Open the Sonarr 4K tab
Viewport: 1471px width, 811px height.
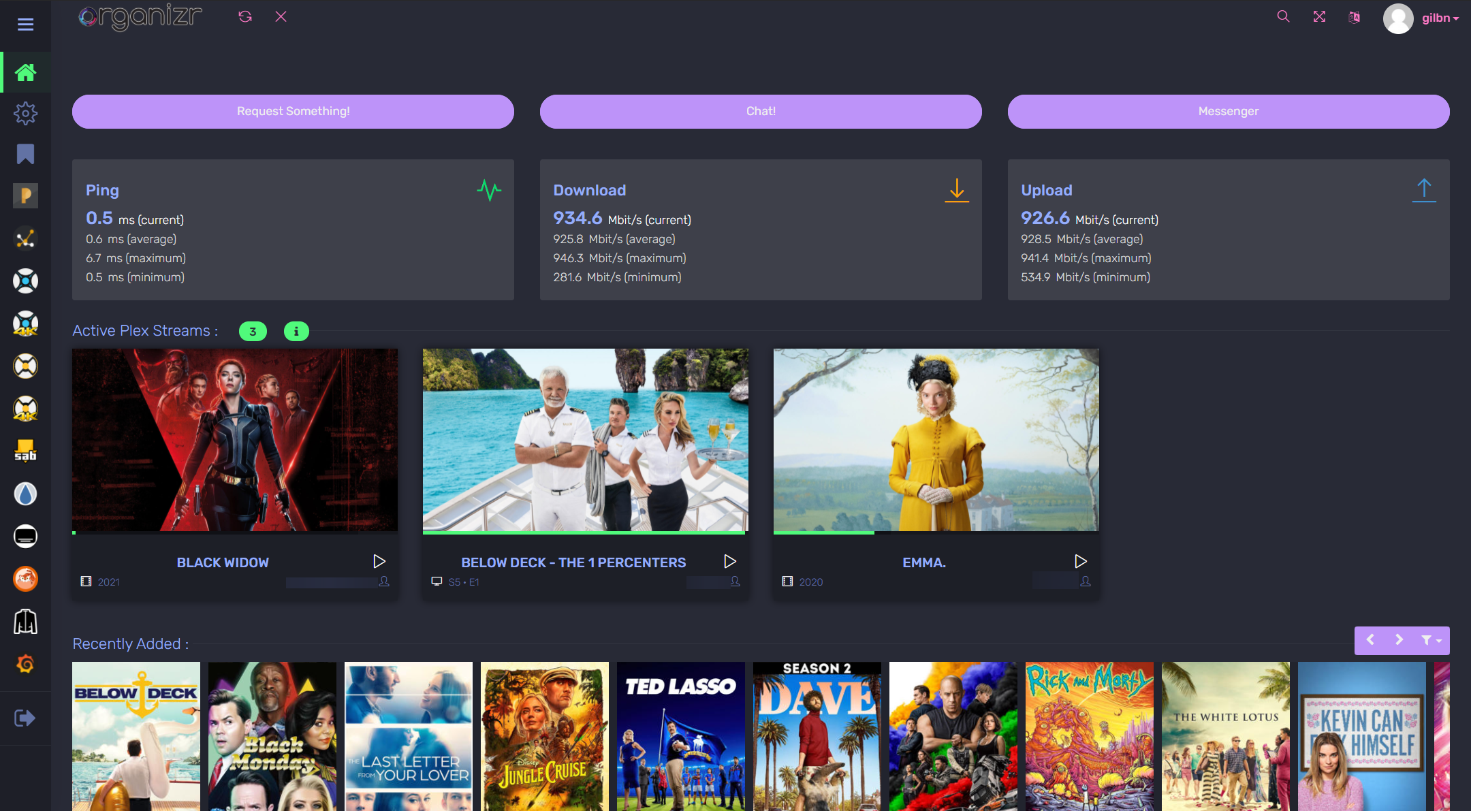coord(25,323)
